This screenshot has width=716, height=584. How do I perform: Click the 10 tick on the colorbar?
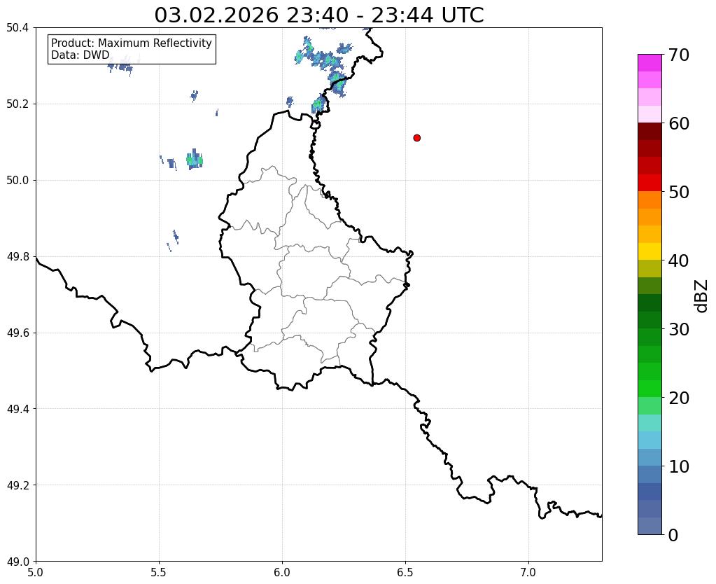679,466
